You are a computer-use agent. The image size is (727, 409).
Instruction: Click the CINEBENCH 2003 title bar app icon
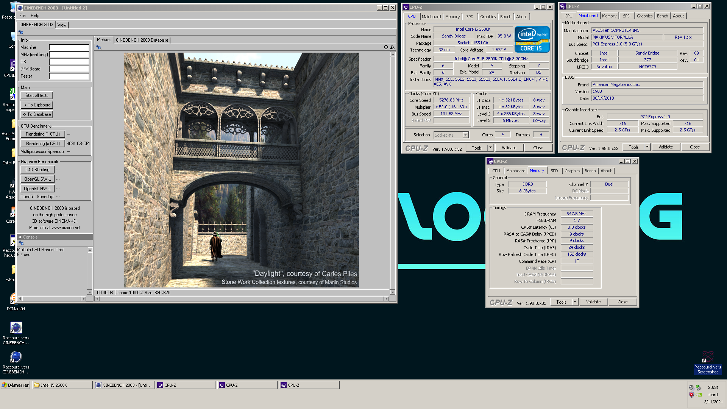point(20,8)
